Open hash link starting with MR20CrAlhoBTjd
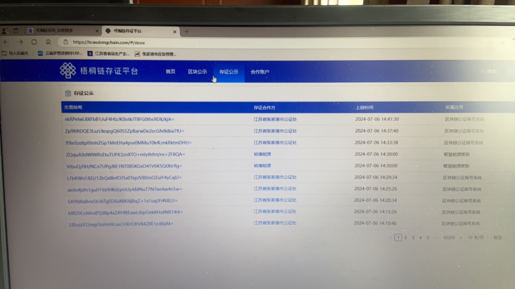 tap(126, 212)
